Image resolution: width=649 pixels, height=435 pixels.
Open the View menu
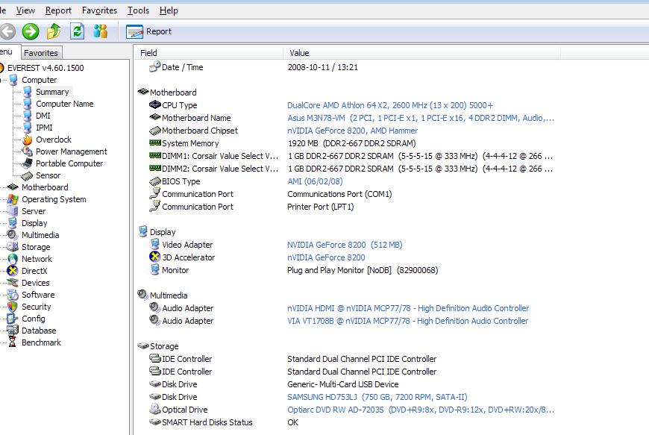(x=25, y=10)
